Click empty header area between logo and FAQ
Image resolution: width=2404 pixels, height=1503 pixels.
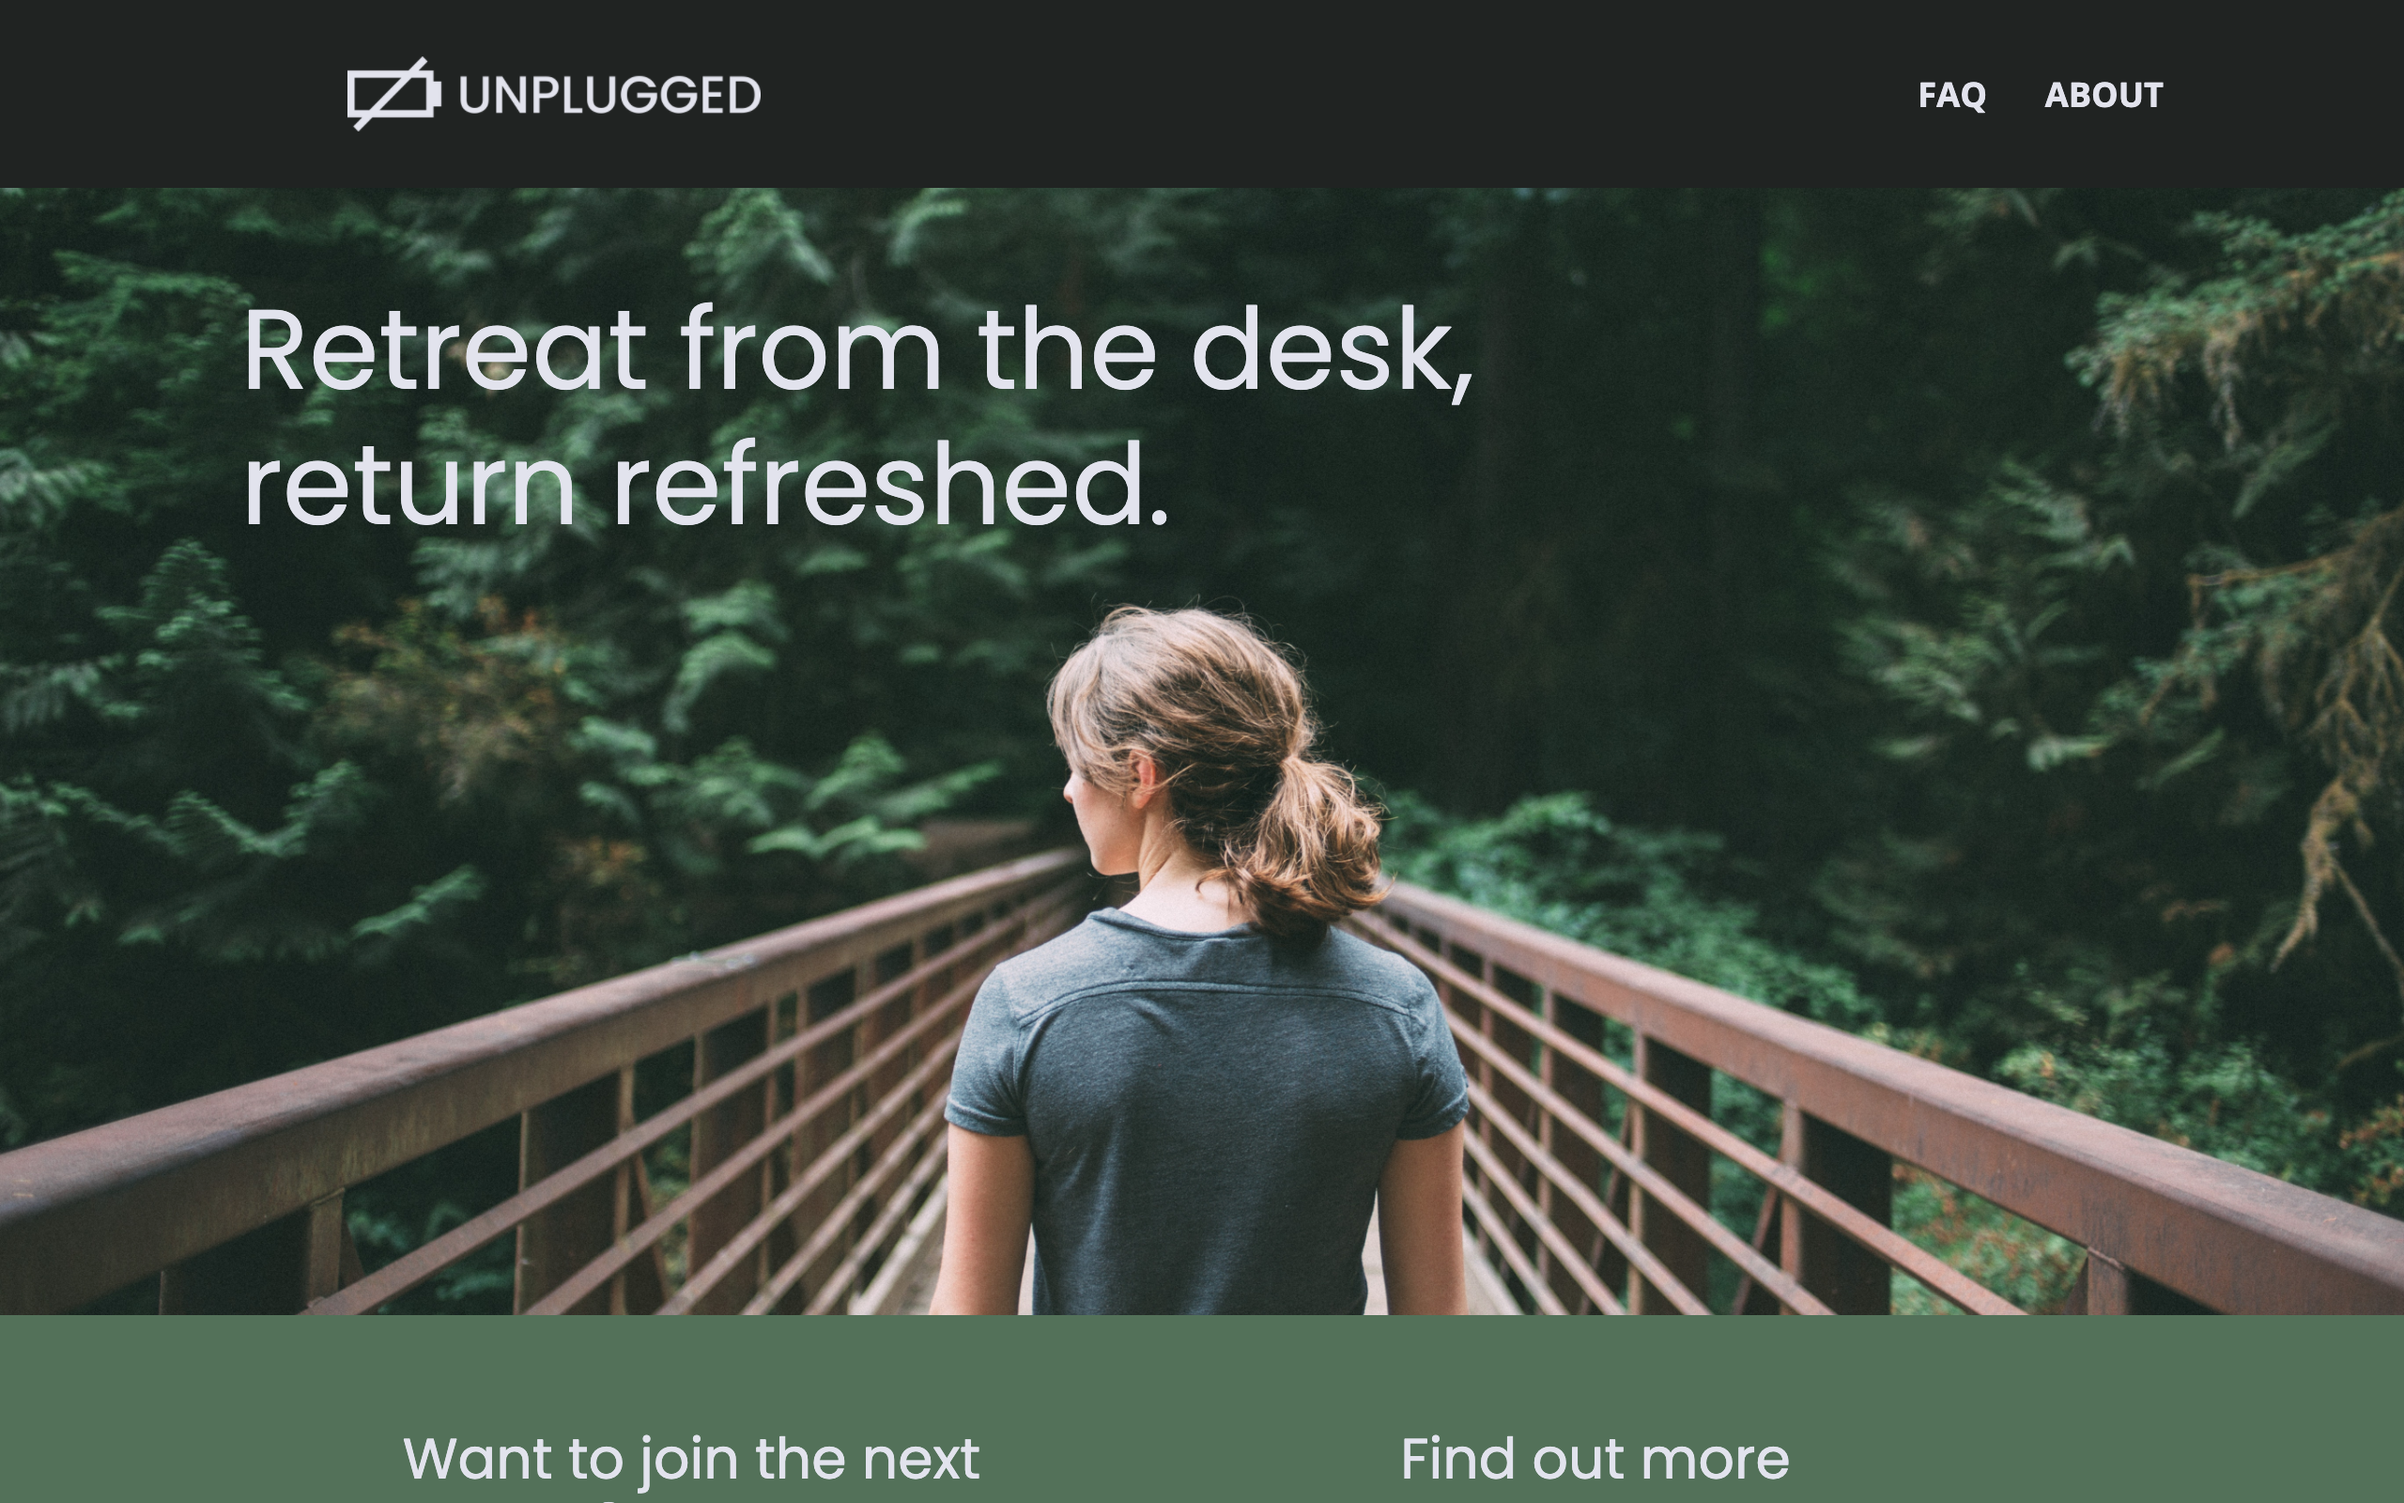[x=1341, y=95]
